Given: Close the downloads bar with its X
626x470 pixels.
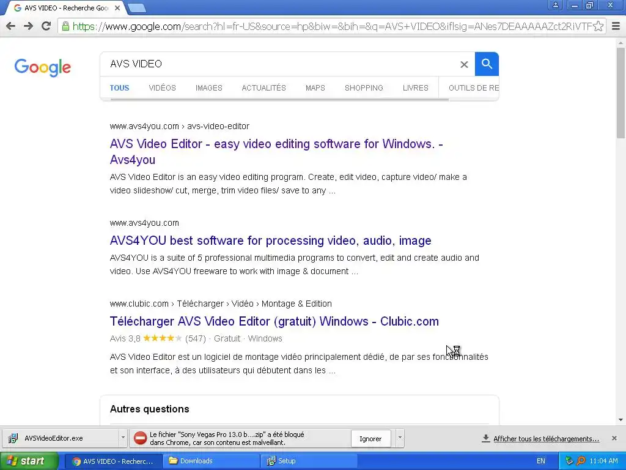Looking at the screenshot, I should point(614,438).
